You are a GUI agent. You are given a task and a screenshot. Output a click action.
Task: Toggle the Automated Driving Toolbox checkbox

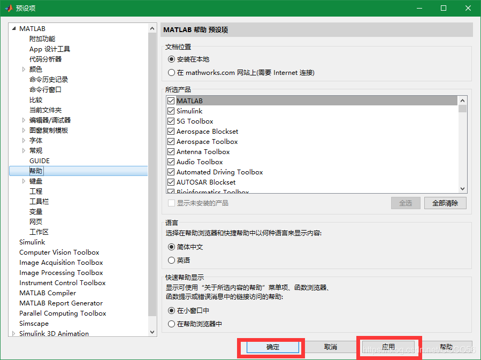click(x=171, y=172)
